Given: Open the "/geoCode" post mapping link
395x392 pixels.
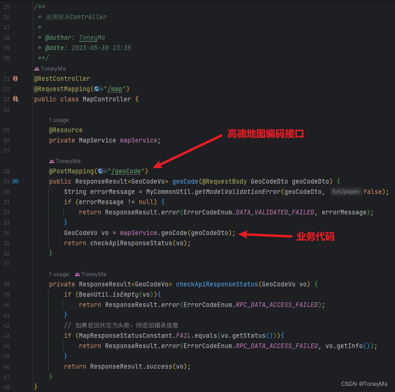Looking at the screenshot, I should (126, 171).
